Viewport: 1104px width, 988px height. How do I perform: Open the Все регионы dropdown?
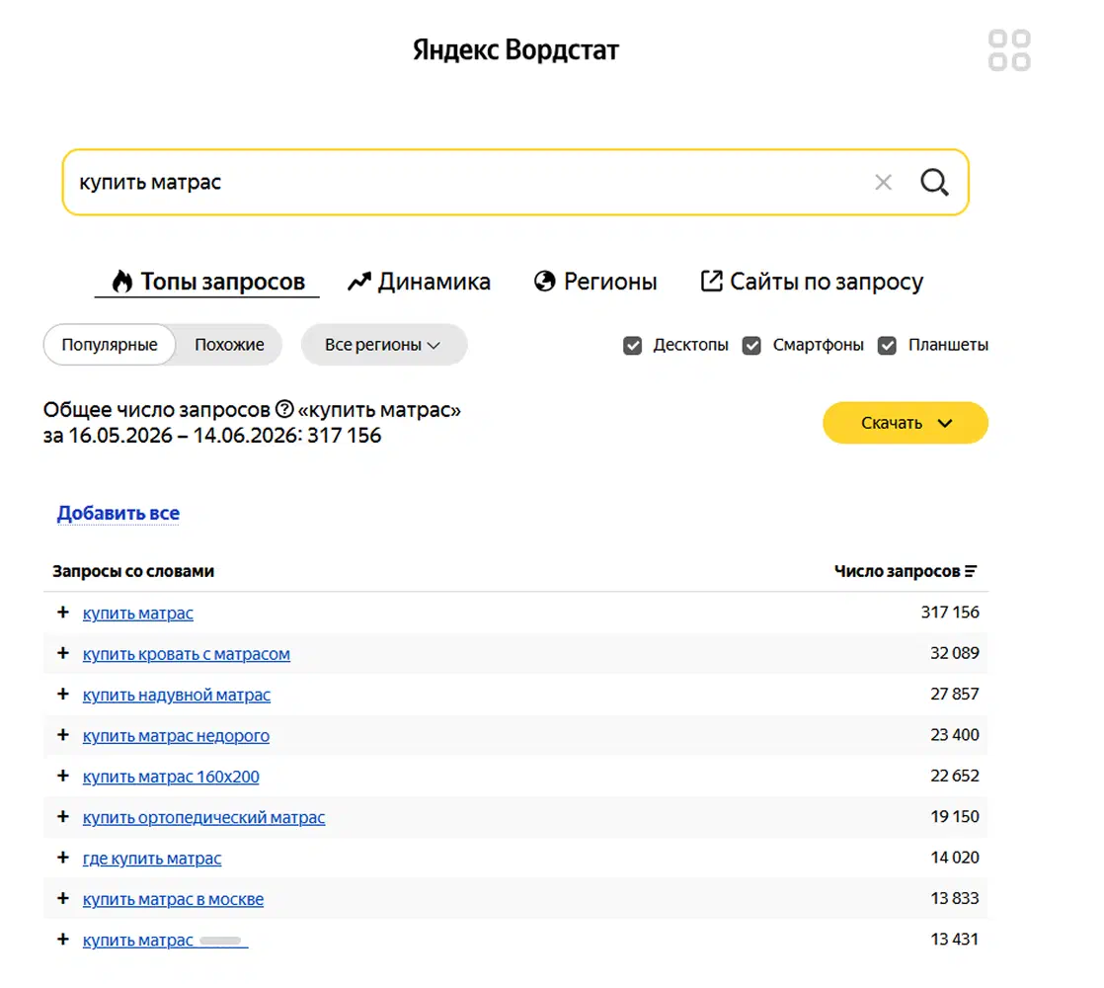384,345
